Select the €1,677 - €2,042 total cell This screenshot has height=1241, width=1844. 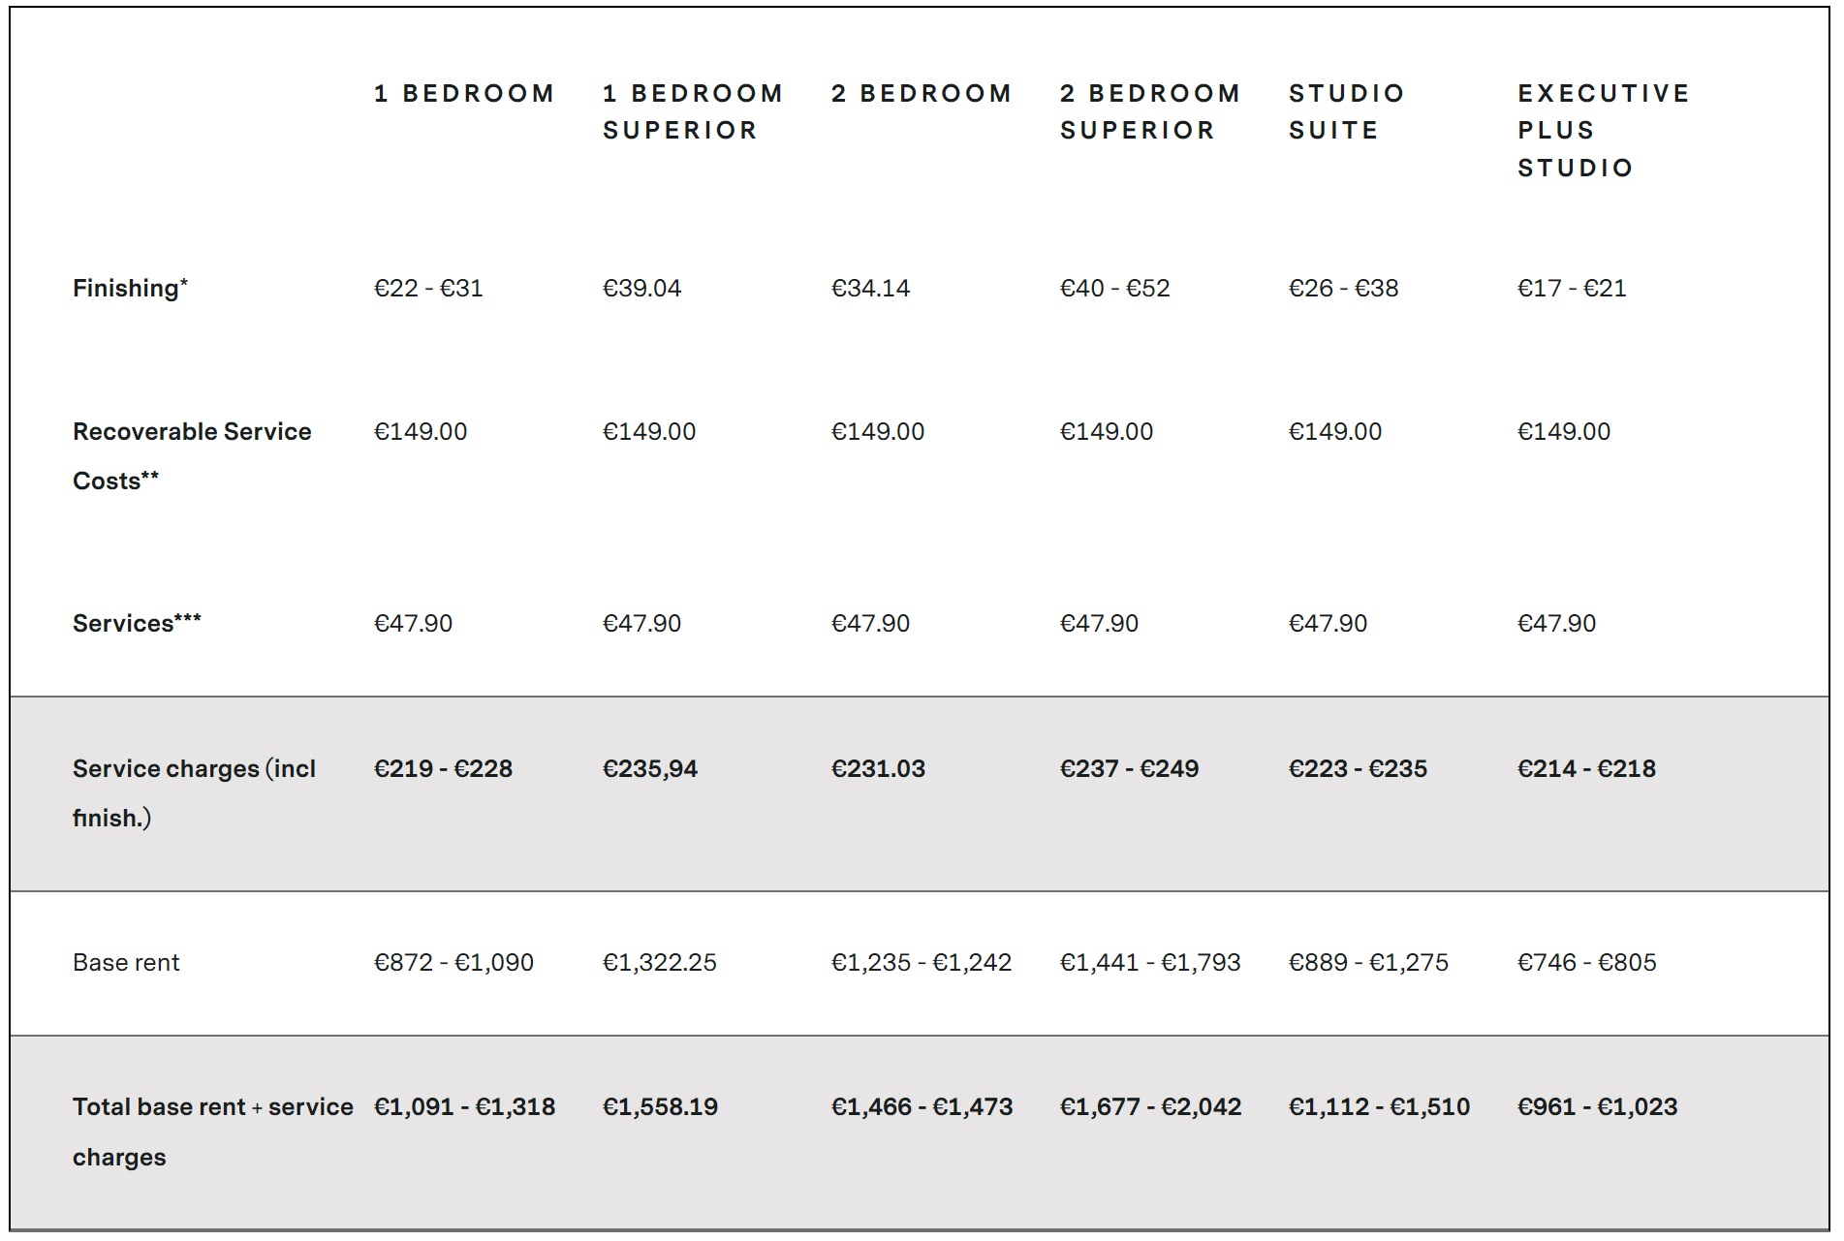click(x=1150, y=1107)
